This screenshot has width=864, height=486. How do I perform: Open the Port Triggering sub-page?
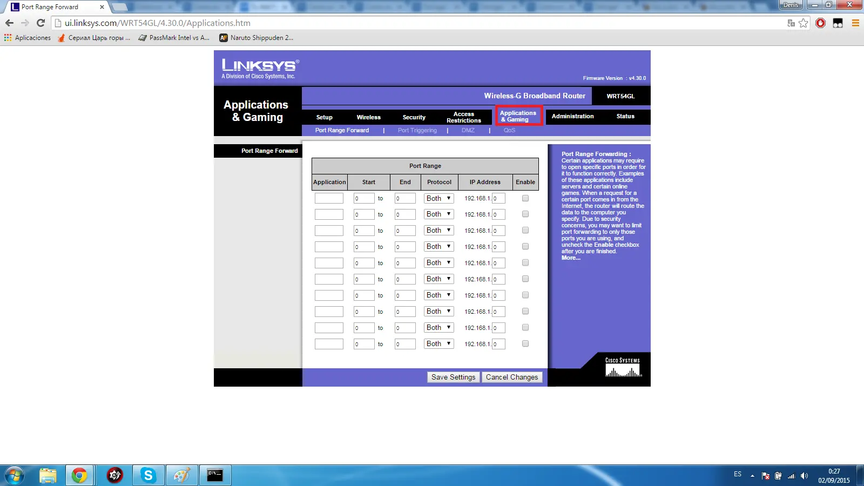tap(417, 130)
